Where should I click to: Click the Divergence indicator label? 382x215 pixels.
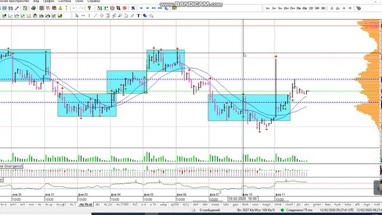[x=11, y=166]
